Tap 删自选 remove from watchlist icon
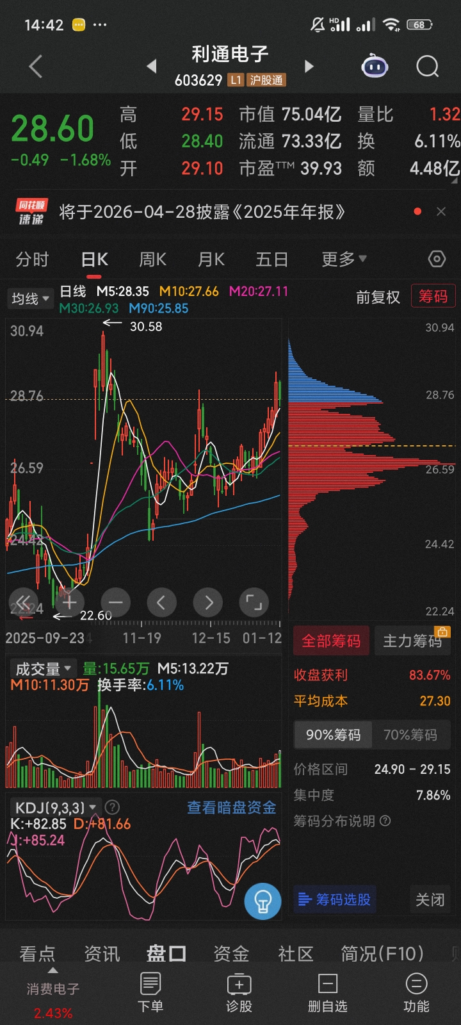Image resolution: width=461 pixels, height=1025 pixels. point(327,992)
